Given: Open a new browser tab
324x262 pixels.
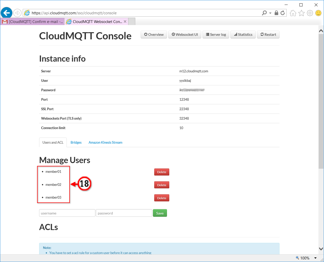Looking at the screenshot, I should click(x=132, y=22).
